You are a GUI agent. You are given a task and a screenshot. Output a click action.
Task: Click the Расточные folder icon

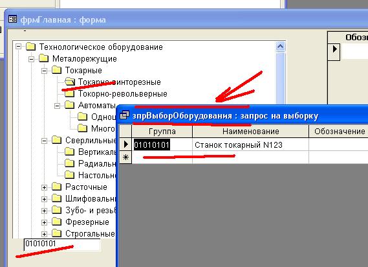tap(56, 187)
